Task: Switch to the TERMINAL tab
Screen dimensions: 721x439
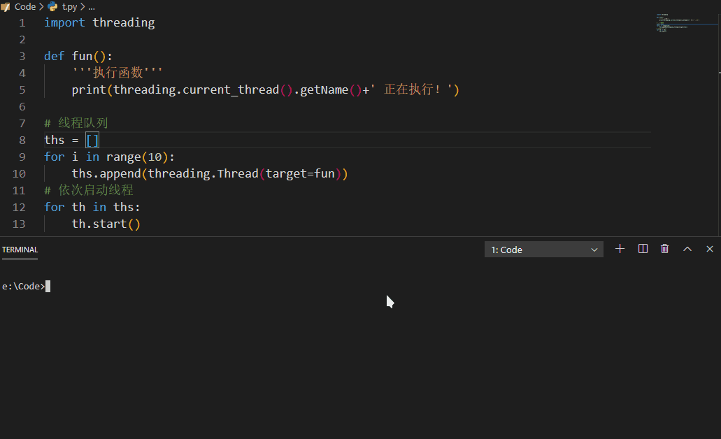Action: [x=20, y=250]
